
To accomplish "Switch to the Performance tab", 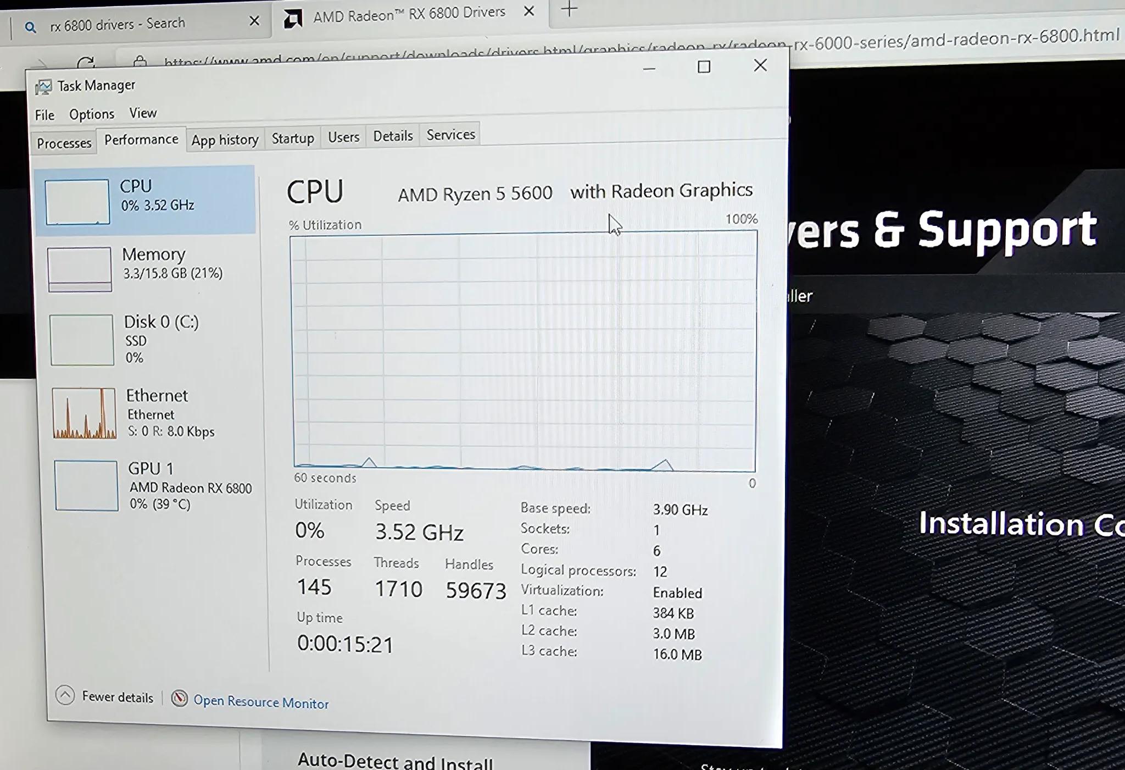I will point(141,140).
